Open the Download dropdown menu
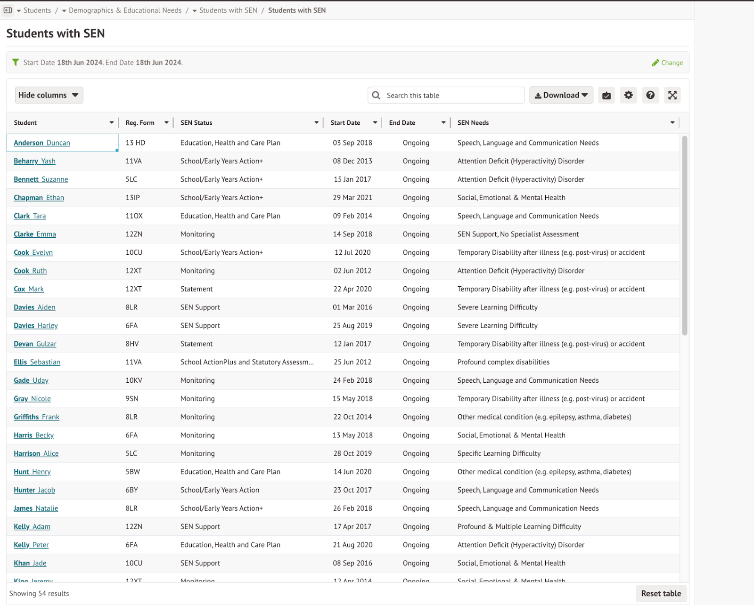This screenshot has height=605, width=754. (561, 95)
